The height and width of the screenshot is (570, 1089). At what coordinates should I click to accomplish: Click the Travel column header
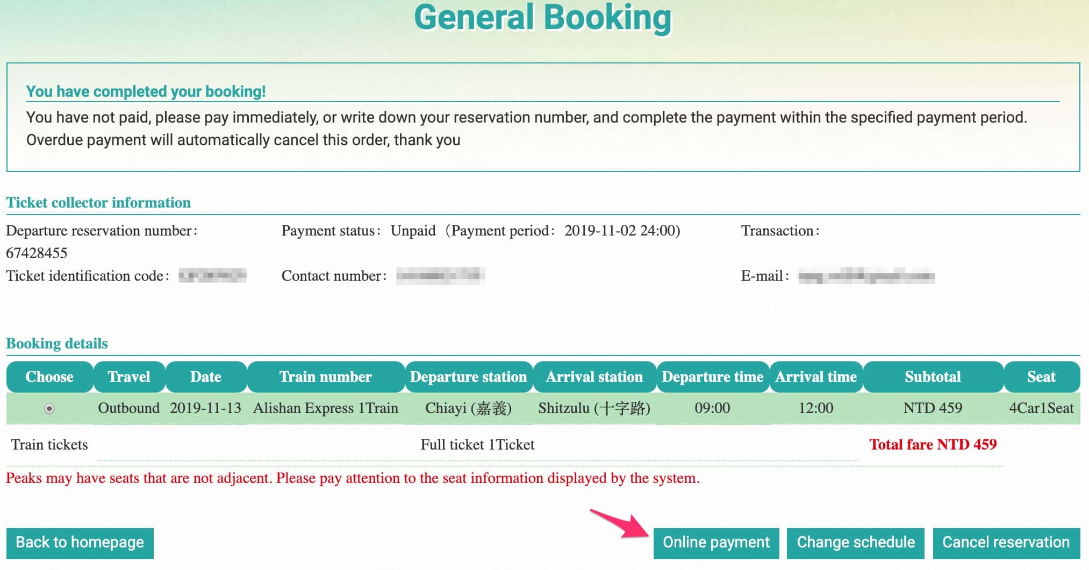(129, 377)
